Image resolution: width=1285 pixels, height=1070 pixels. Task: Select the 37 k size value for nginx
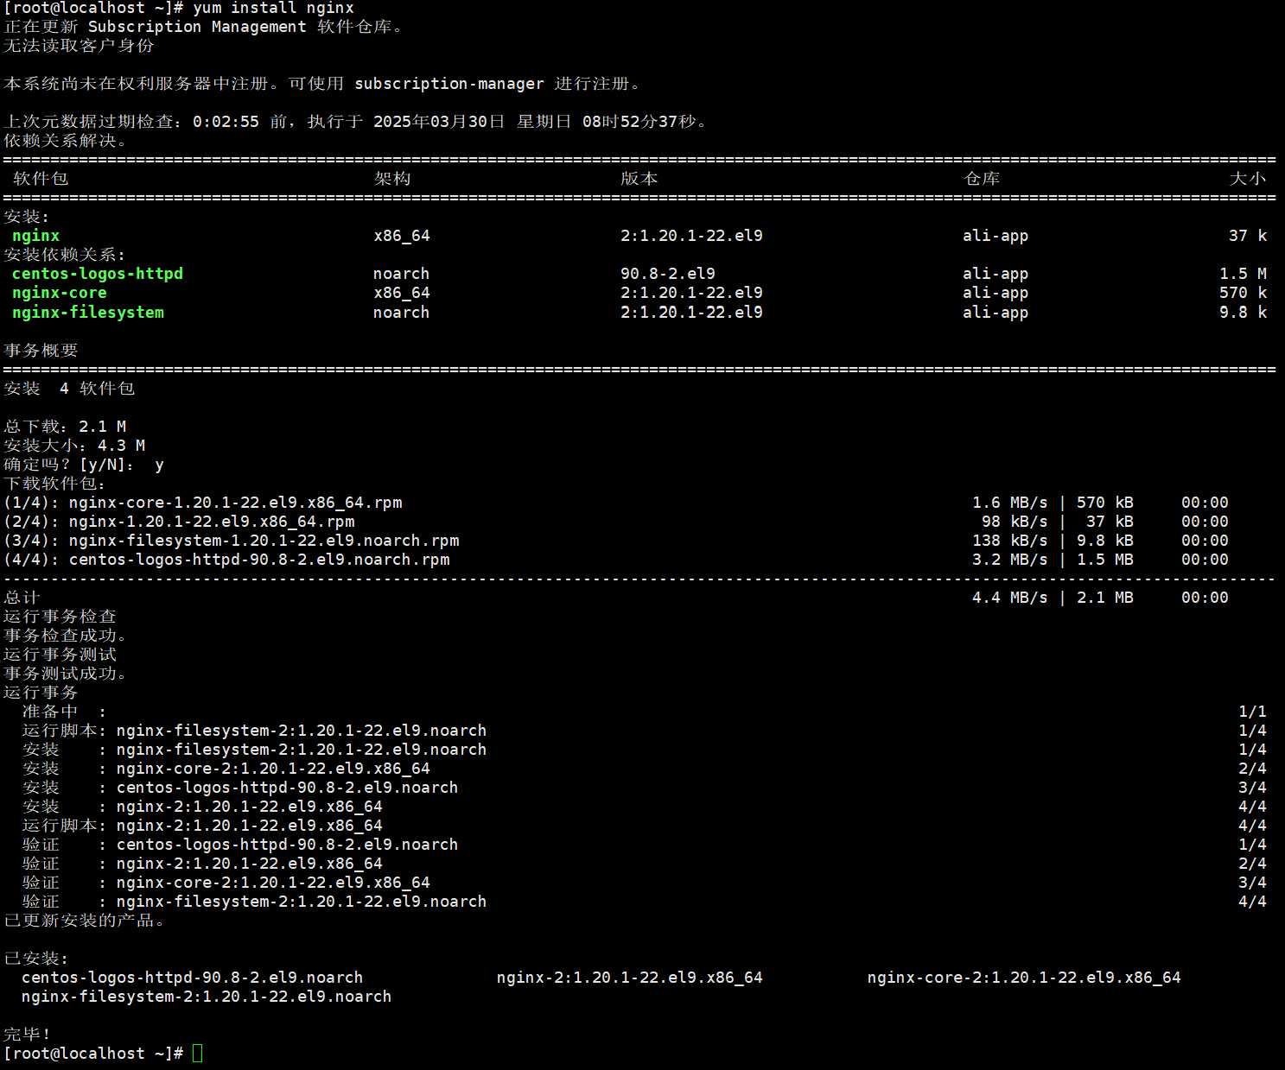pos(1247,235)
